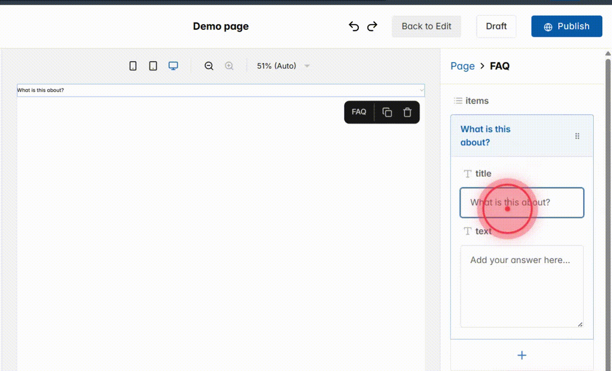
Task: Delete the FAQ block with the trash icon
Action: pos(407,112)
